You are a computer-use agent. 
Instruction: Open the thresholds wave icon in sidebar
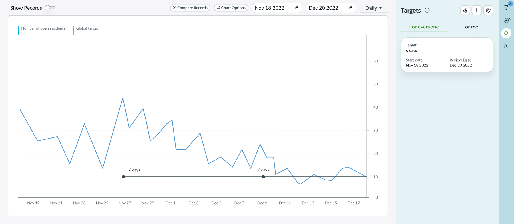506,46
